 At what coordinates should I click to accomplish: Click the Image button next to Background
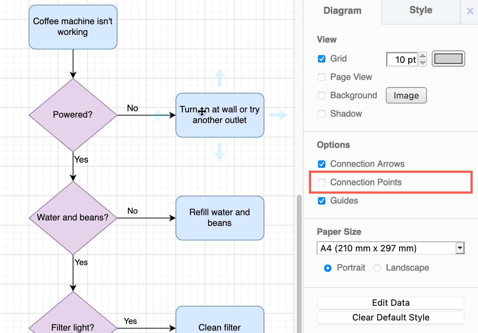click(x=406, y=95)
